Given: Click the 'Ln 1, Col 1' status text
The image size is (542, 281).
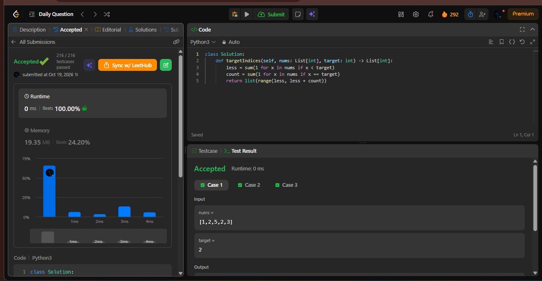Looking at the screenshot, I should click(x=523, y=135).
